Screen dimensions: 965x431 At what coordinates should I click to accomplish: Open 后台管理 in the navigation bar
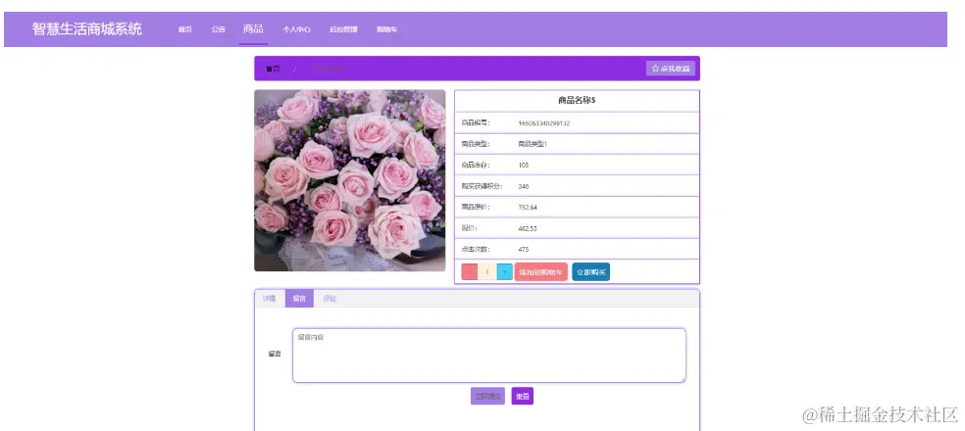click(x=343, y=29)
